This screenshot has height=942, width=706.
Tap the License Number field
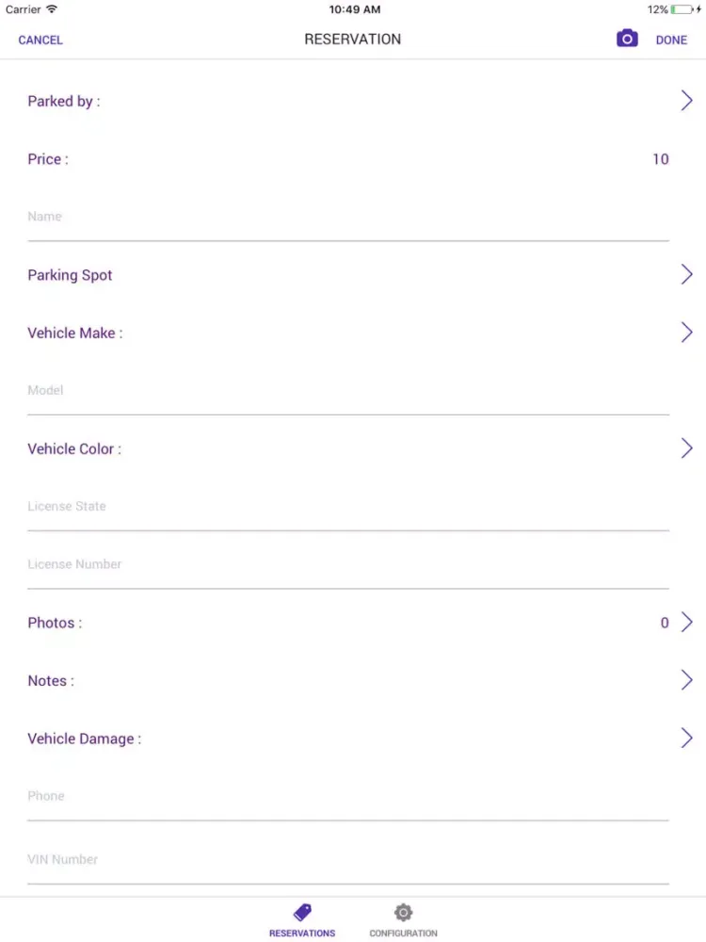tap(348, 565)
